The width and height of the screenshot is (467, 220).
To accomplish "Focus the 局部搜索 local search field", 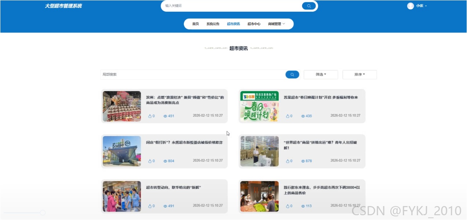I will [193, 74].
